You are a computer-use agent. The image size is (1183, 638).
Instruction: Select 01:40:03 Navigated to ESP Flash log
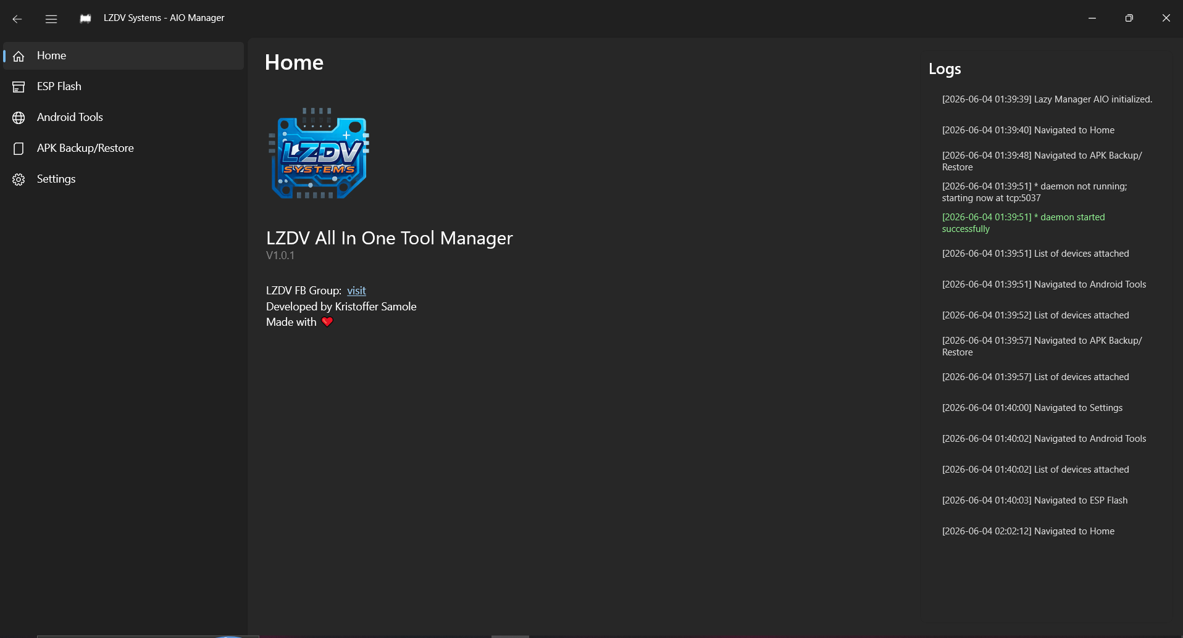click(x=1035, y=500)
